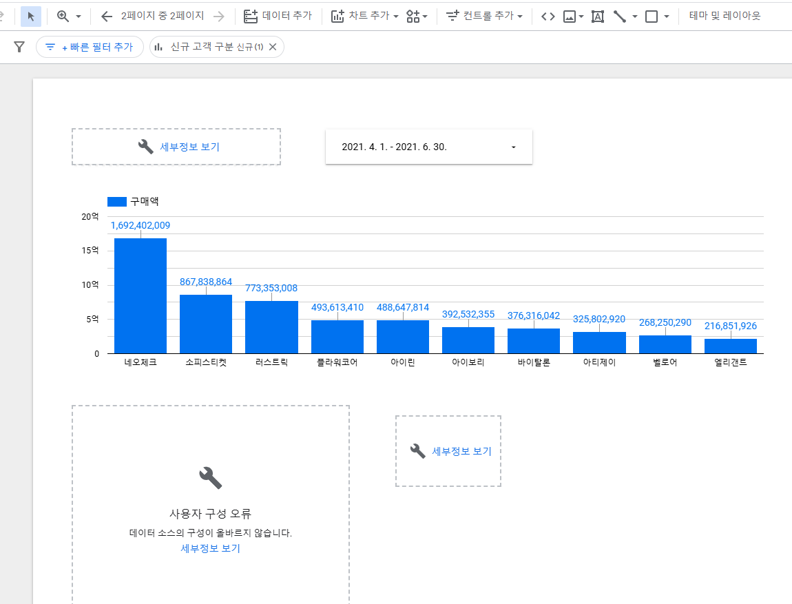The image size is (792, 604).
Task: Click the value label 867,838,864
Action: coord(206,282)
